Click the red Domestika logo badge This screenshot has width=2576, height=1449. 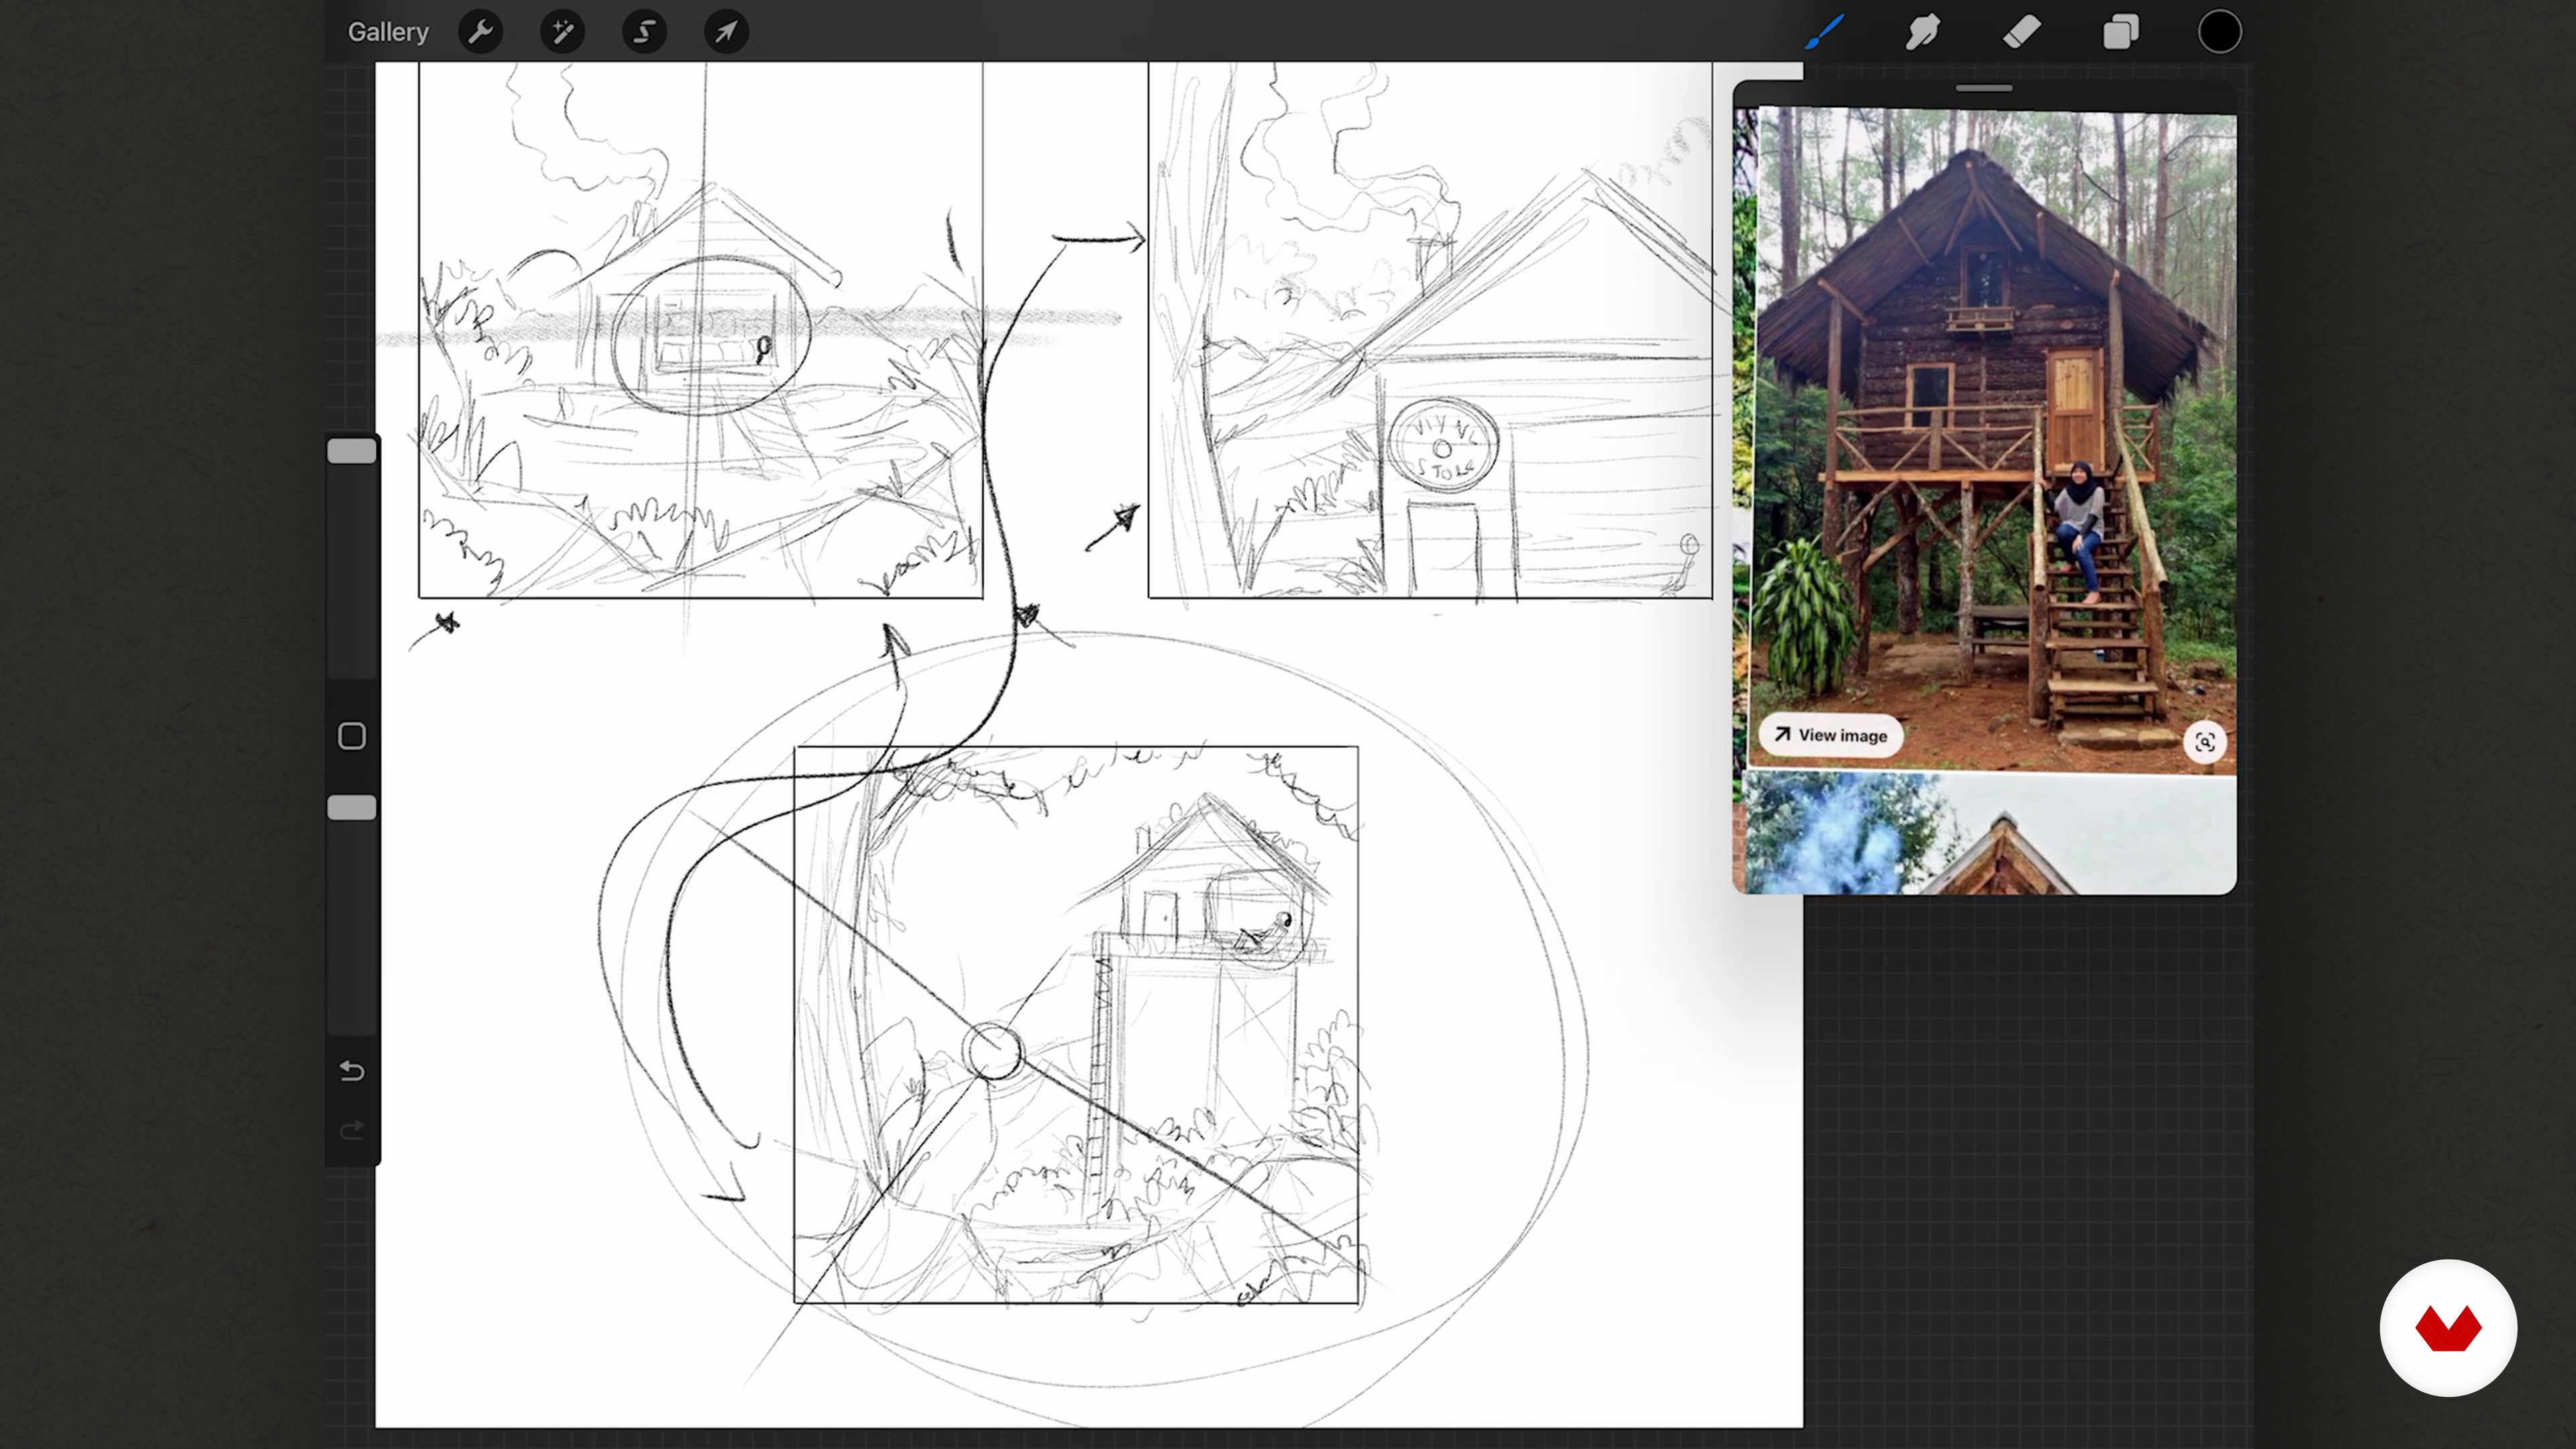click(x=2448, y=1328)
